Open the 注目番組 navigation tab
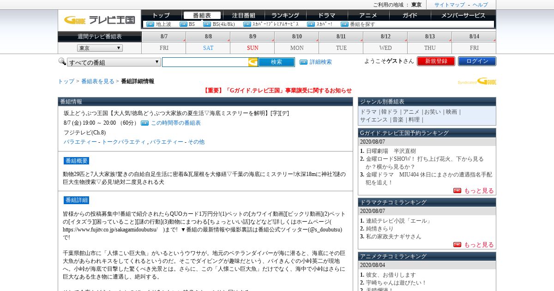The height and width of the screenshot is (291, 554). 244,15
